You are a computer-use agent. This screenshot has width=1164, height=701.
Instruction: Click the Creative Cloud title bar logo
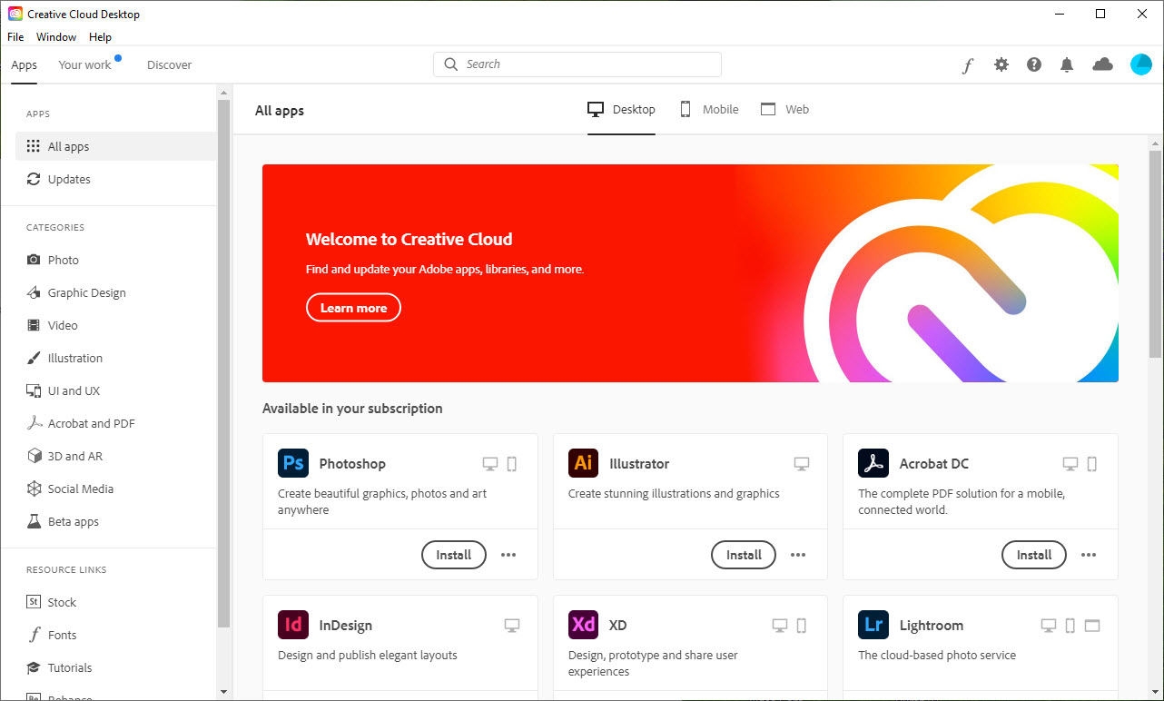tap(15, 14)
